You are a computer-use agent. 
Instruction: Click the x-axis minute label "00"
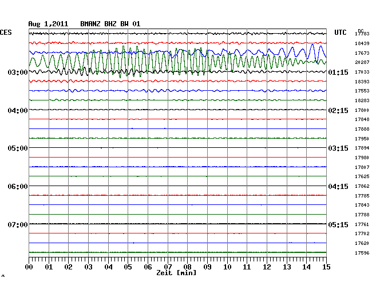click(29, 267)
